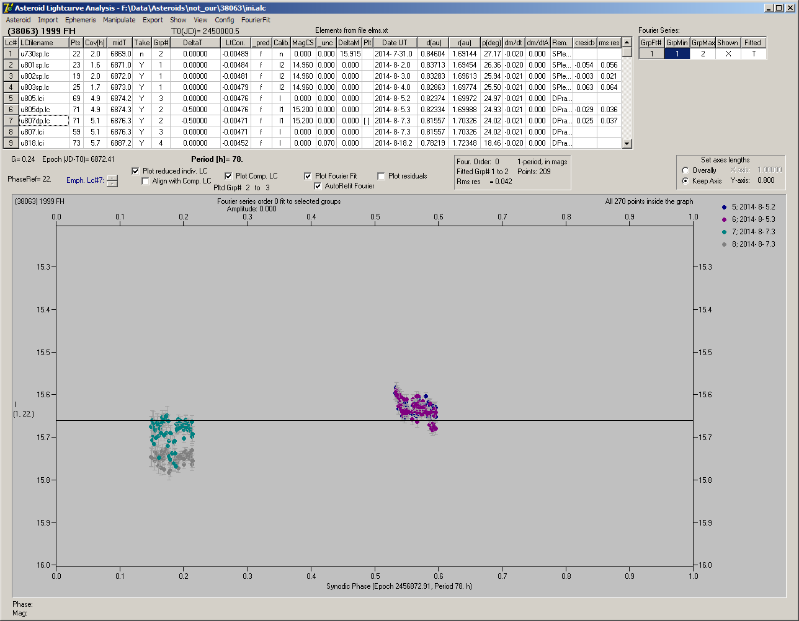The image size is (799, 621).
Task: Click the Pts column header
Action: (x=76, y=43)
